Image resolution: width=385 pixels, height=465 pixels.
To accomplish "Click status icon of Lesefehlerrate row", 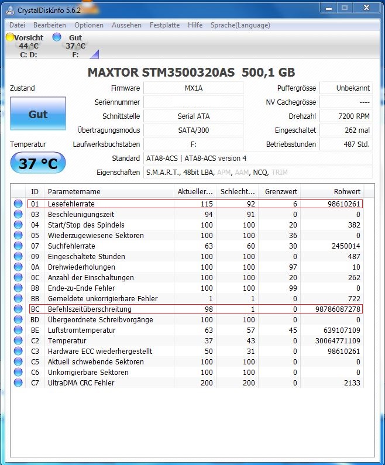I will (18, 204).
